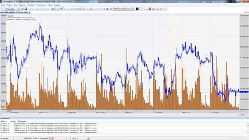The height and width of the screenshot is (140, 249).
Task: Add a new workspace tab with plus
Action: (x=88, y=138)
